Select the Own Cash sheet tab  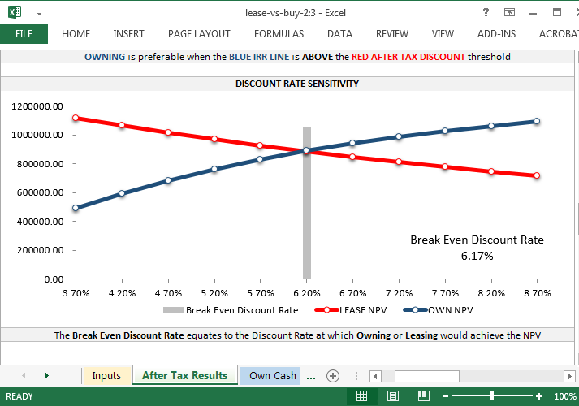(x=272, y=376)
